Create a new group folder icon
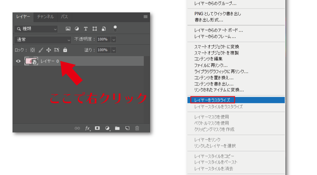Viewport: 317px width, 175px height. click(117, 128)
